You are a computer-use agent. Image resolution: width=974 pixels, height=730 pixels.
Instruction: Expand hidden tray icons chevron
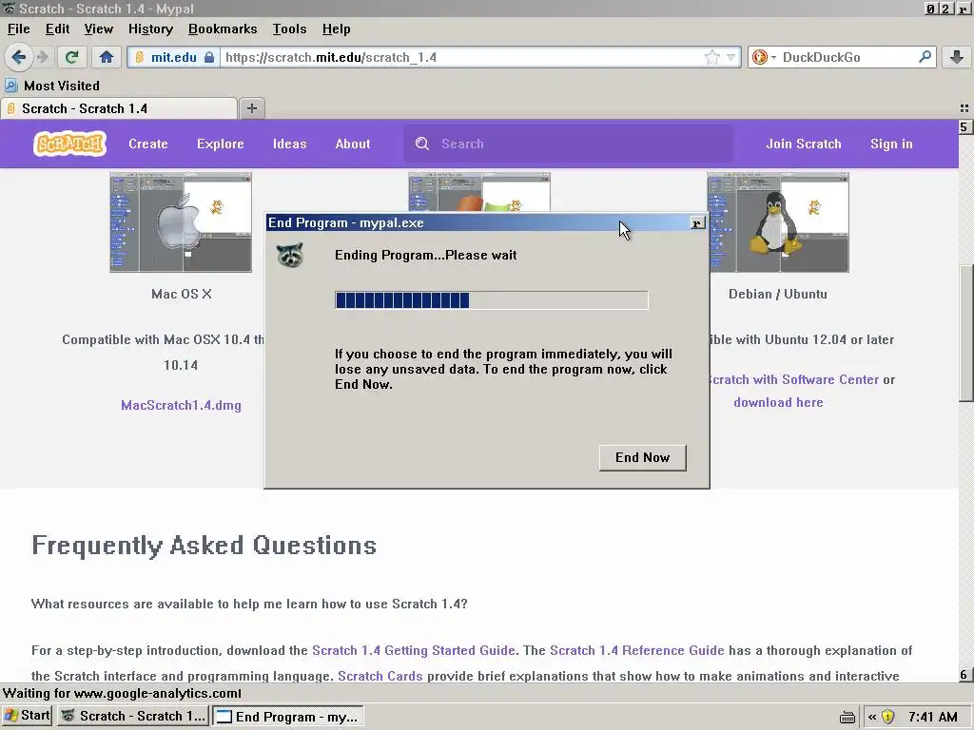[871, 717]
